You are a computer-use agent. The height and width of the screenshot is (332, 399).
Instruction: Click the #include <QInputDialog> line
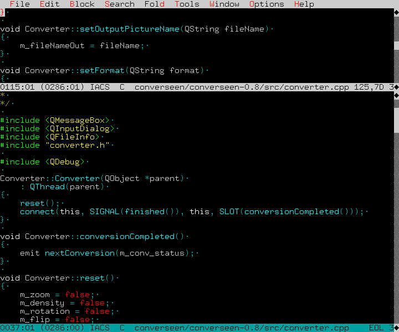click(57, 128)
